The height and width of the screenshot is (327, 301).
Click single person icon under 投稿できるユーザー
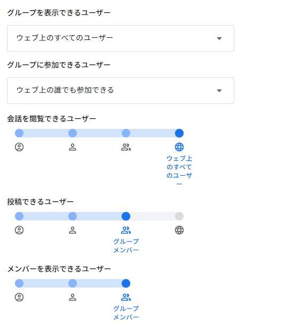click(x=73, y=230)
